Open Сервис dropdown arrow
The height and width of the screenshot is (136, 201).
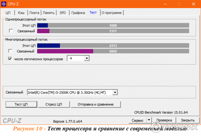(x=149, y=120)
